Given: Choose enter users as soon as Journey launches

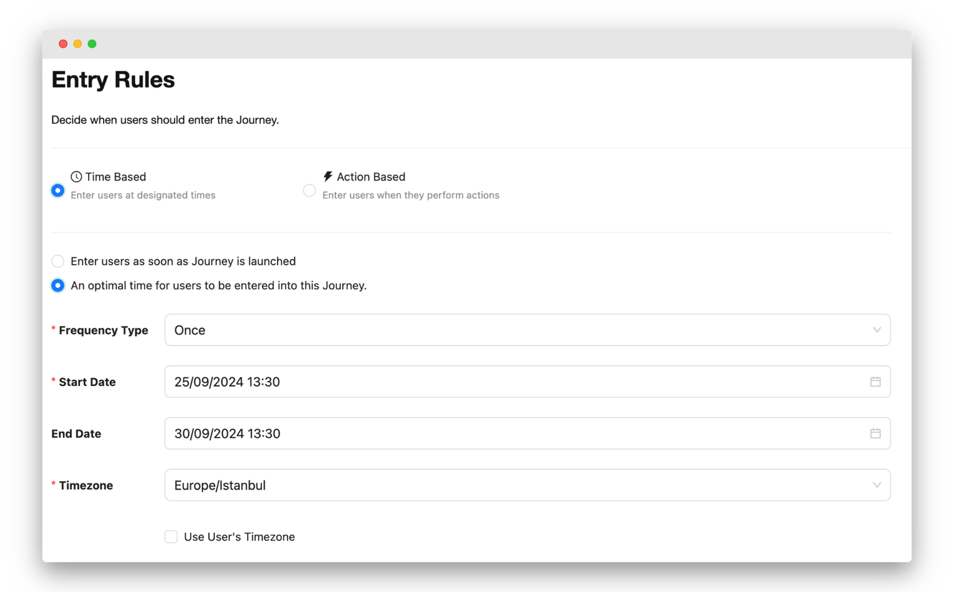Looking at the screenshot, I should 58,261.
